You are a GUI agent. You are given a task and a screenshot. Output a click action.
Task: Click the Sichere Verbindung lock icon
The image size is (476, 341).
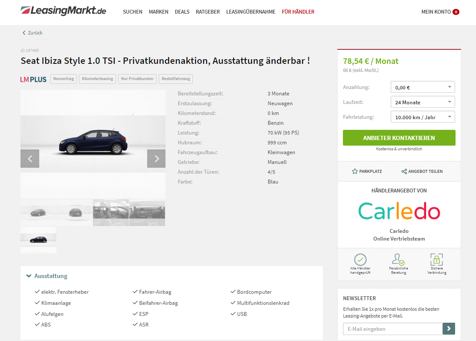click(436, 259)
